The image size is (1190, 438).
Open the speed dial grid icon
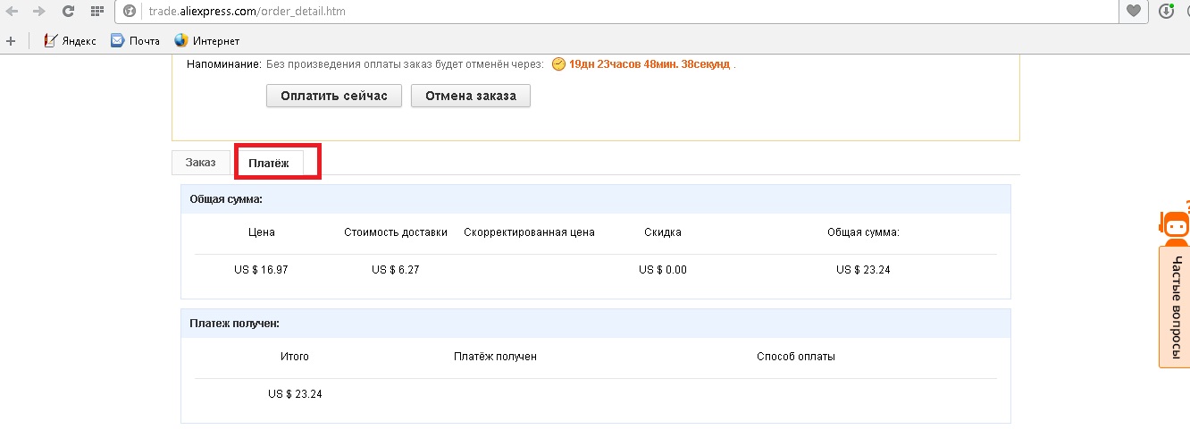tap(96, 12)
